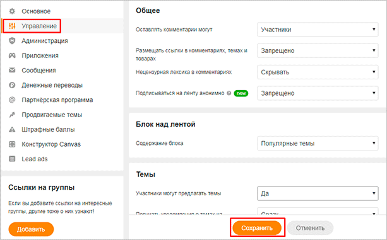This screenshot has width=387, height=240.
Task: Click the warning triangle icon for Штрафные баллы
Action: [12, 130]
